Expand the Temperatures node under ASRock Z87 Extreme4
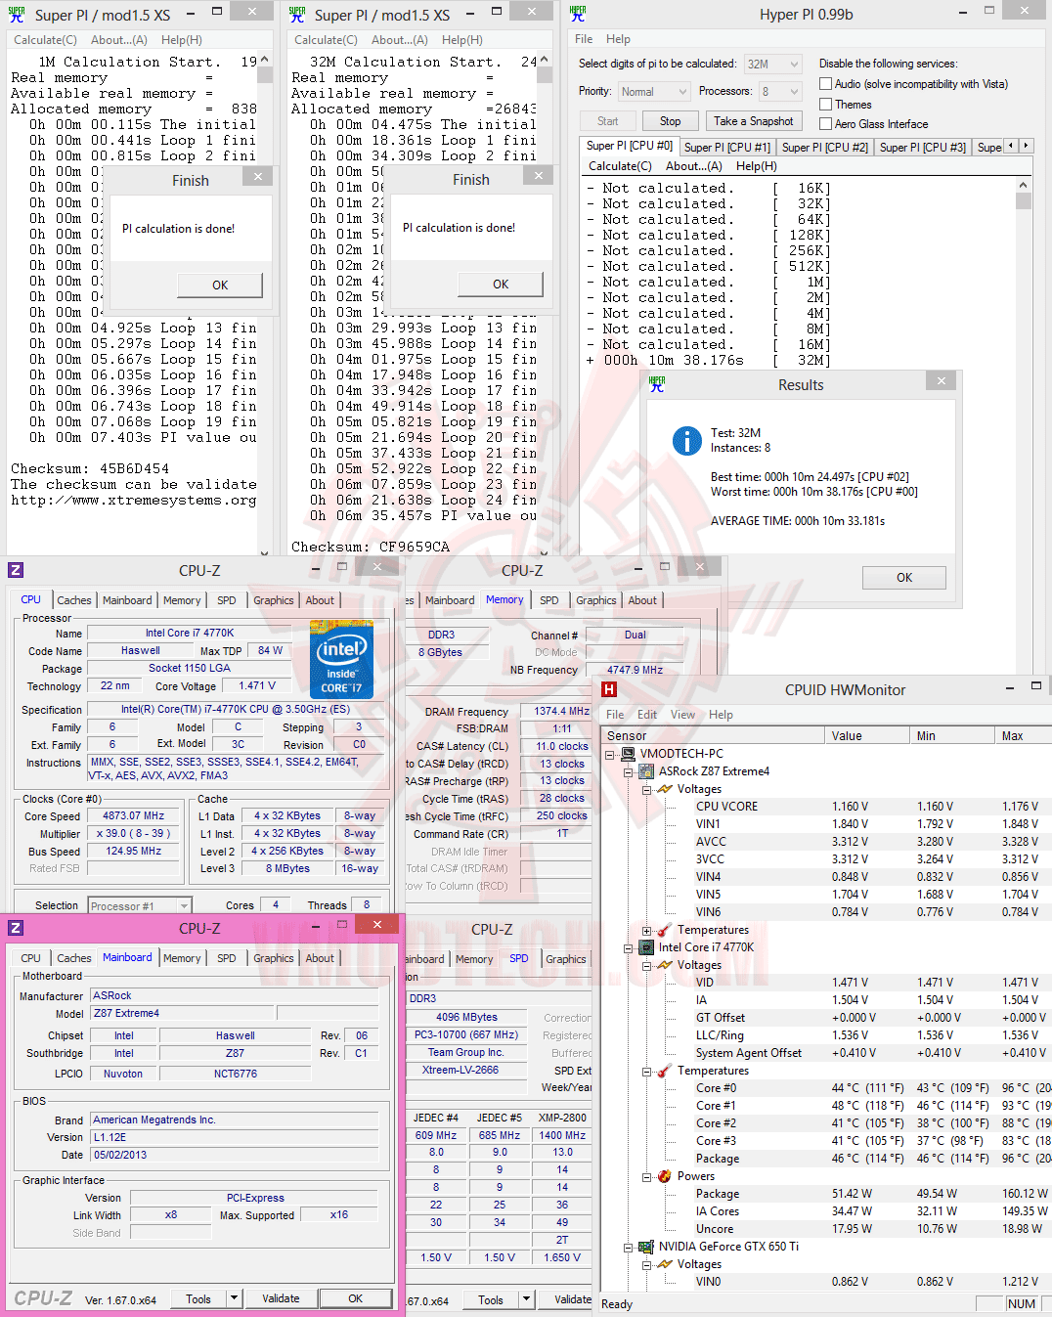Viewport: 1052px width, 1317px height. 647,930
